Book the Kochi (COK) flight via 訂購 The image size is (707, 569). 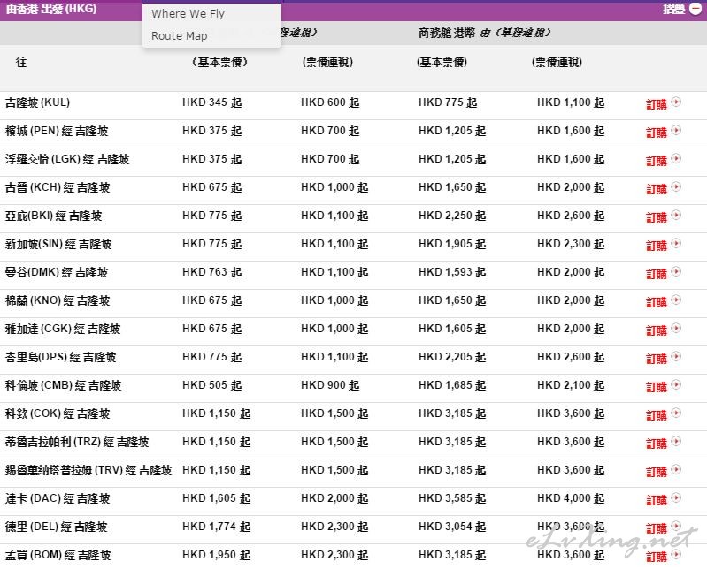(656, 415)
